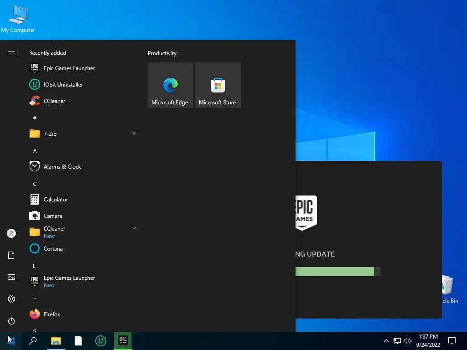Open the user account icon in Start sidebar
Viewport: 467px width, 350px height.
coord(11,233)
